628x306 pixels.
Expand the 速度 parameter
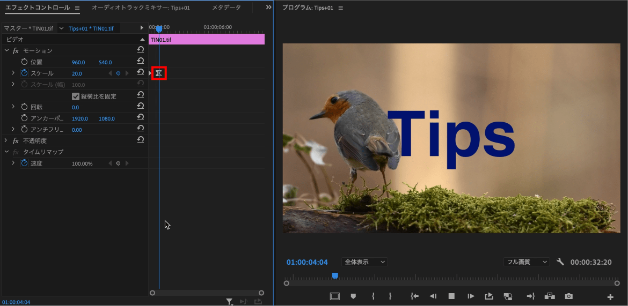tap(13, 163)
